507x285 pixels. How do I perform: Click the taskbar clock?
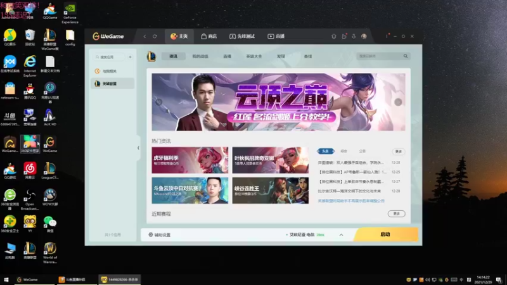483,280
